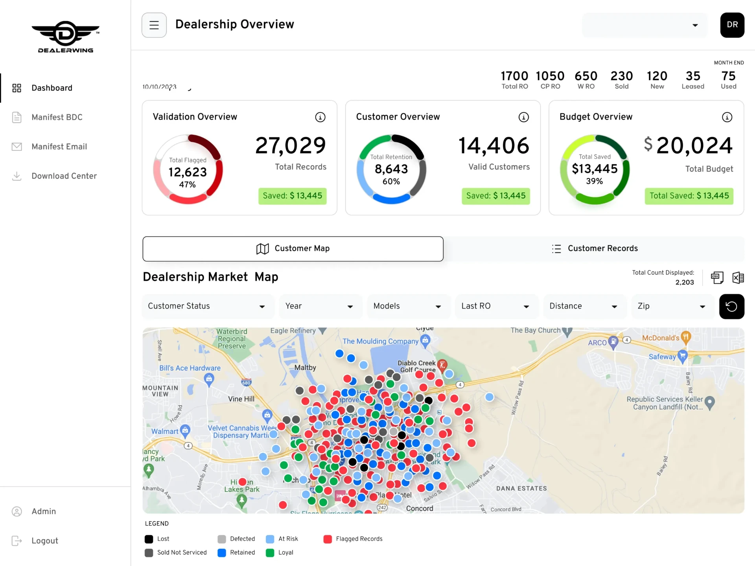Click the At Risk light-blue legend swatch
The image size is (755, 566).
[270, 539]
